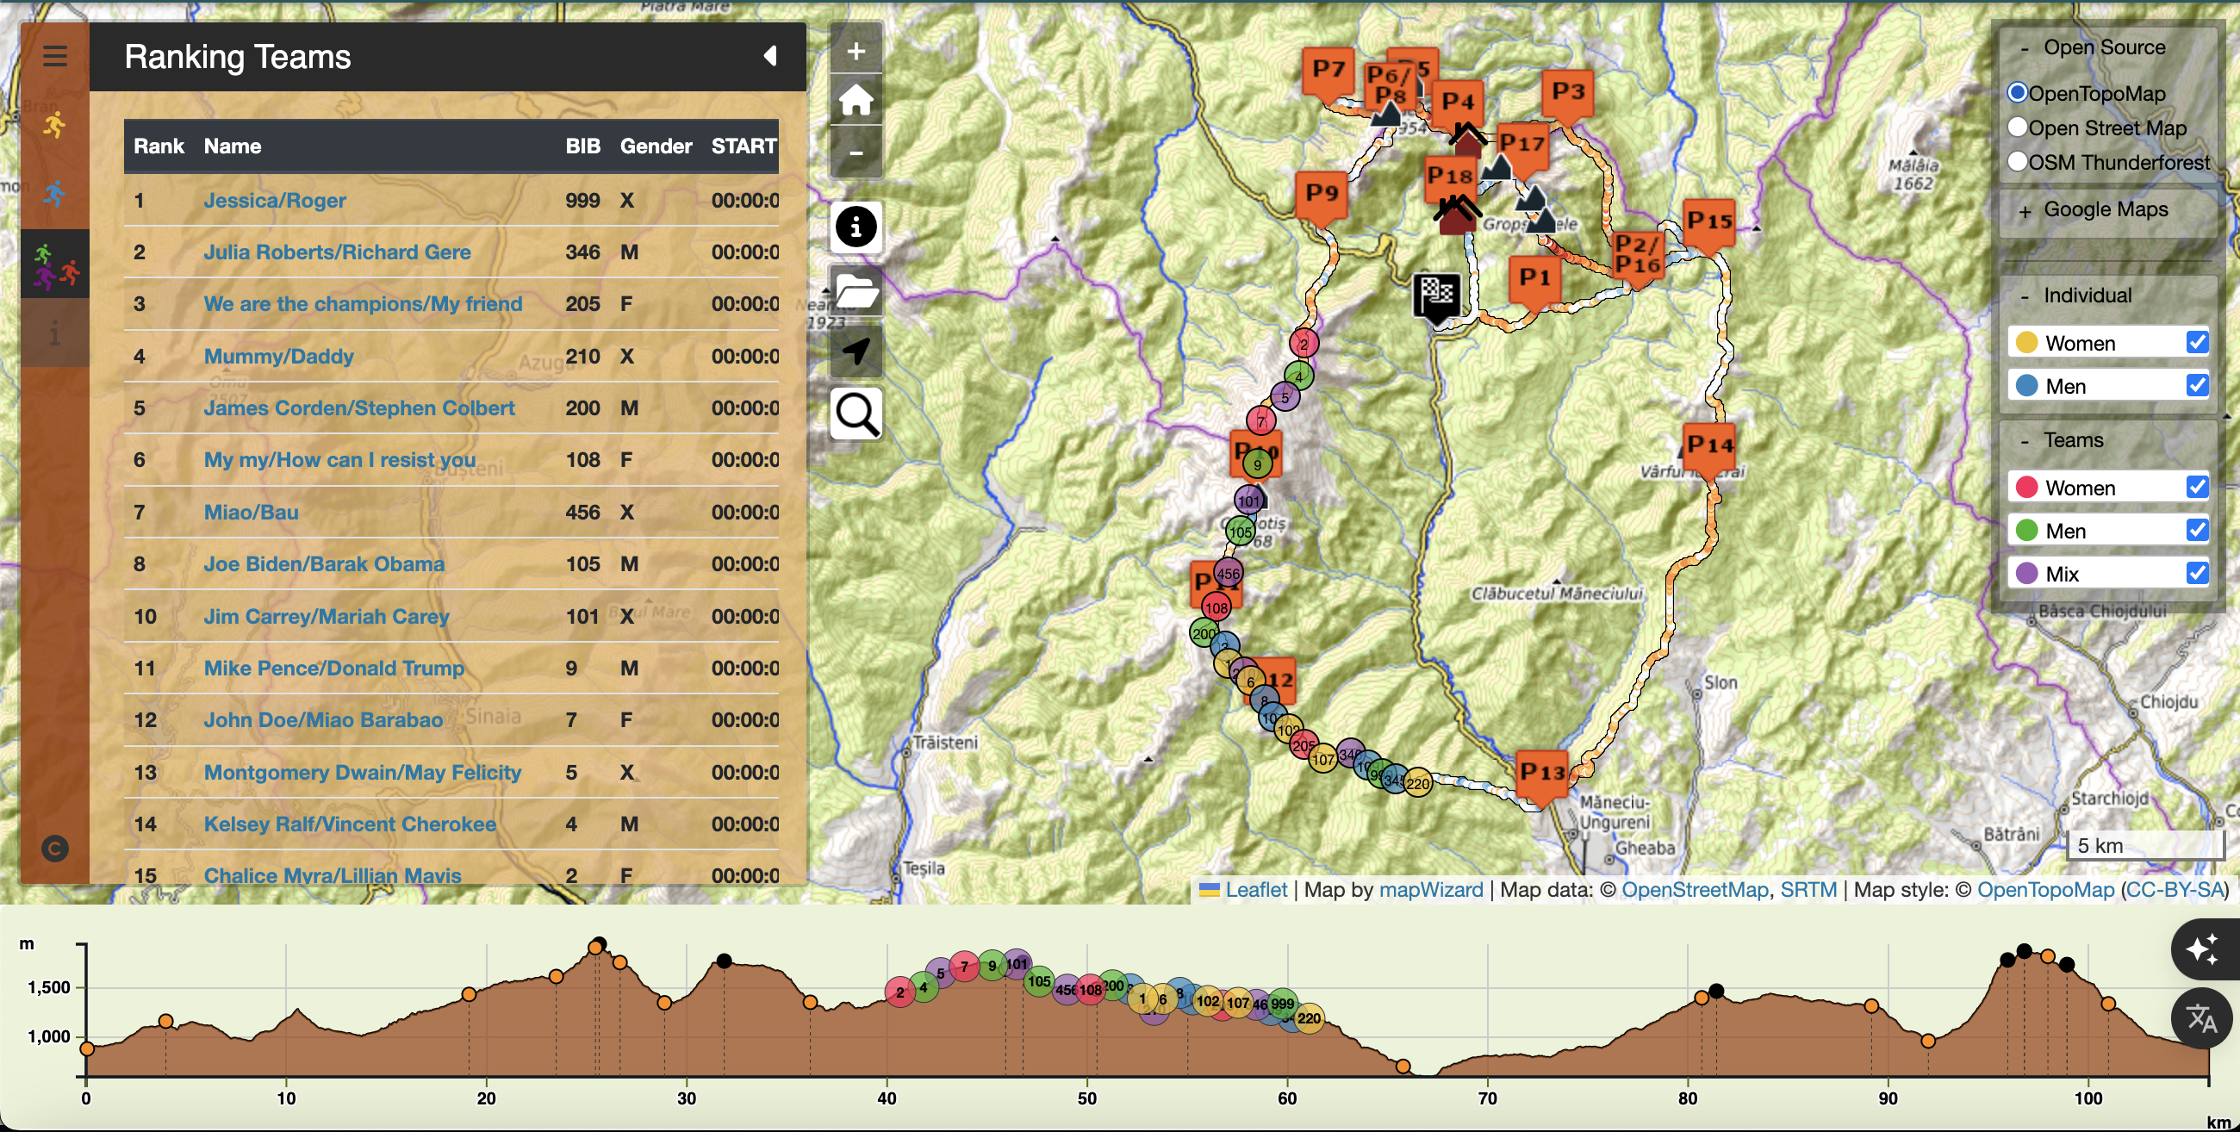Sort by START column header

[744, 146]
